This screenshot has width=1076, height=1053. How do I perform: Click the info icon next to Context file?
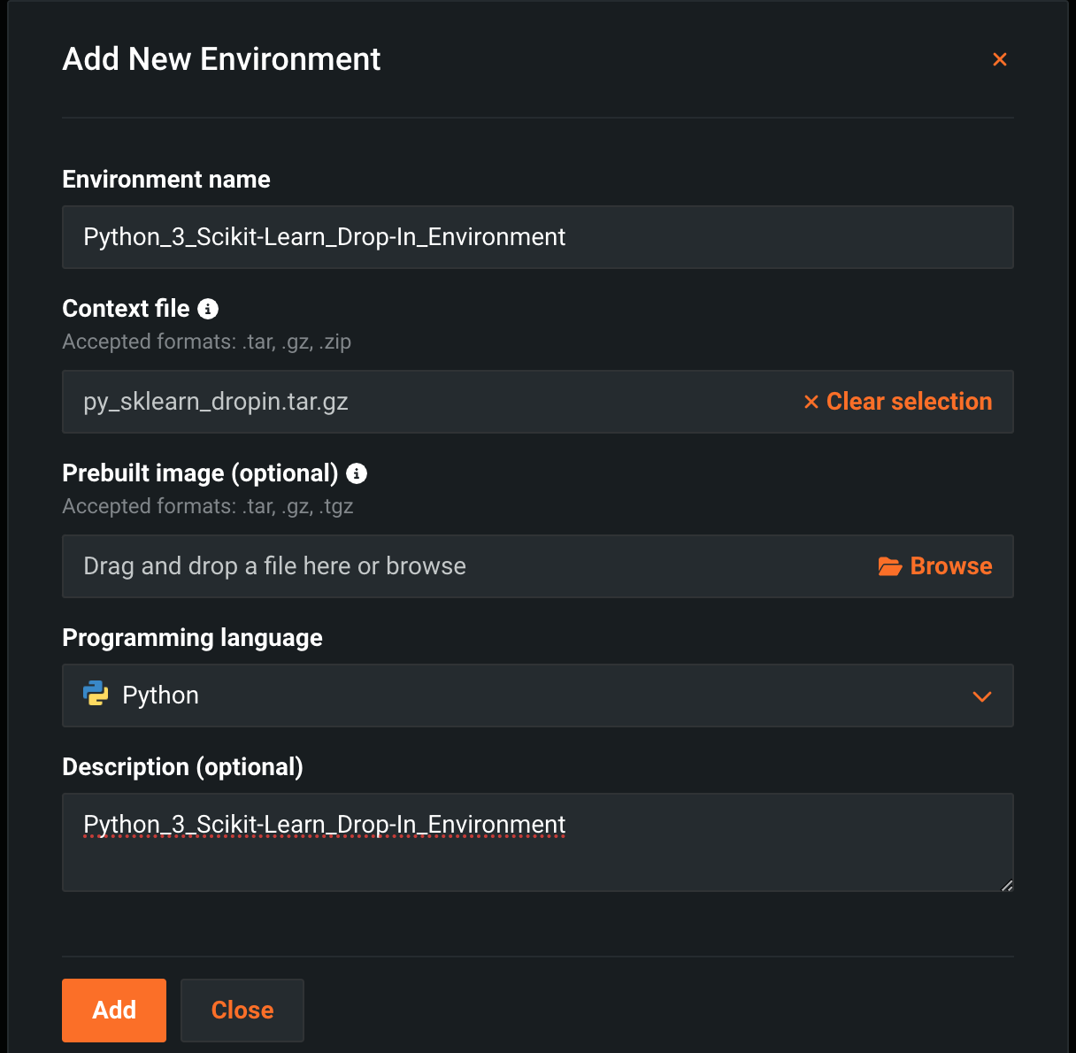(208, 309)
